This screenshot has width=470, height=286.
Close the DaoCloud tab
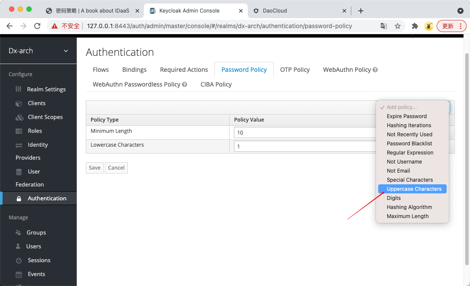[x=344, y=11]
